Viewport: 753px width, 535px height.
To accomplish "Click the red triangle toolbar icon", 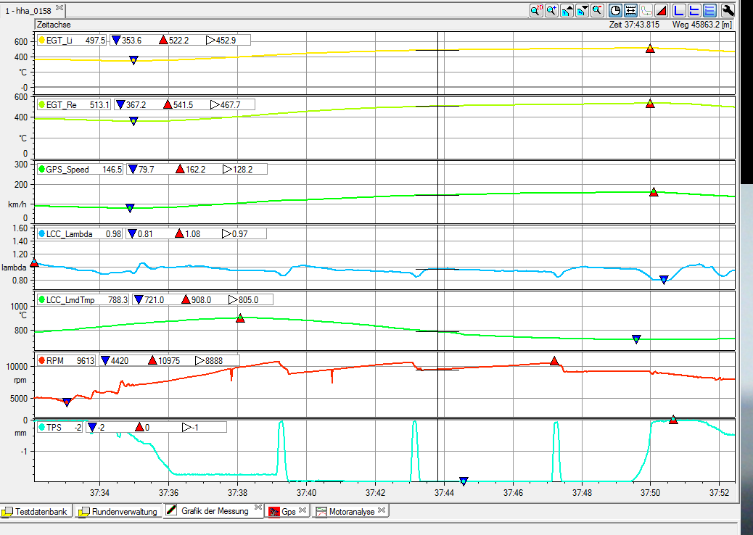I will [x=662, y=10].
